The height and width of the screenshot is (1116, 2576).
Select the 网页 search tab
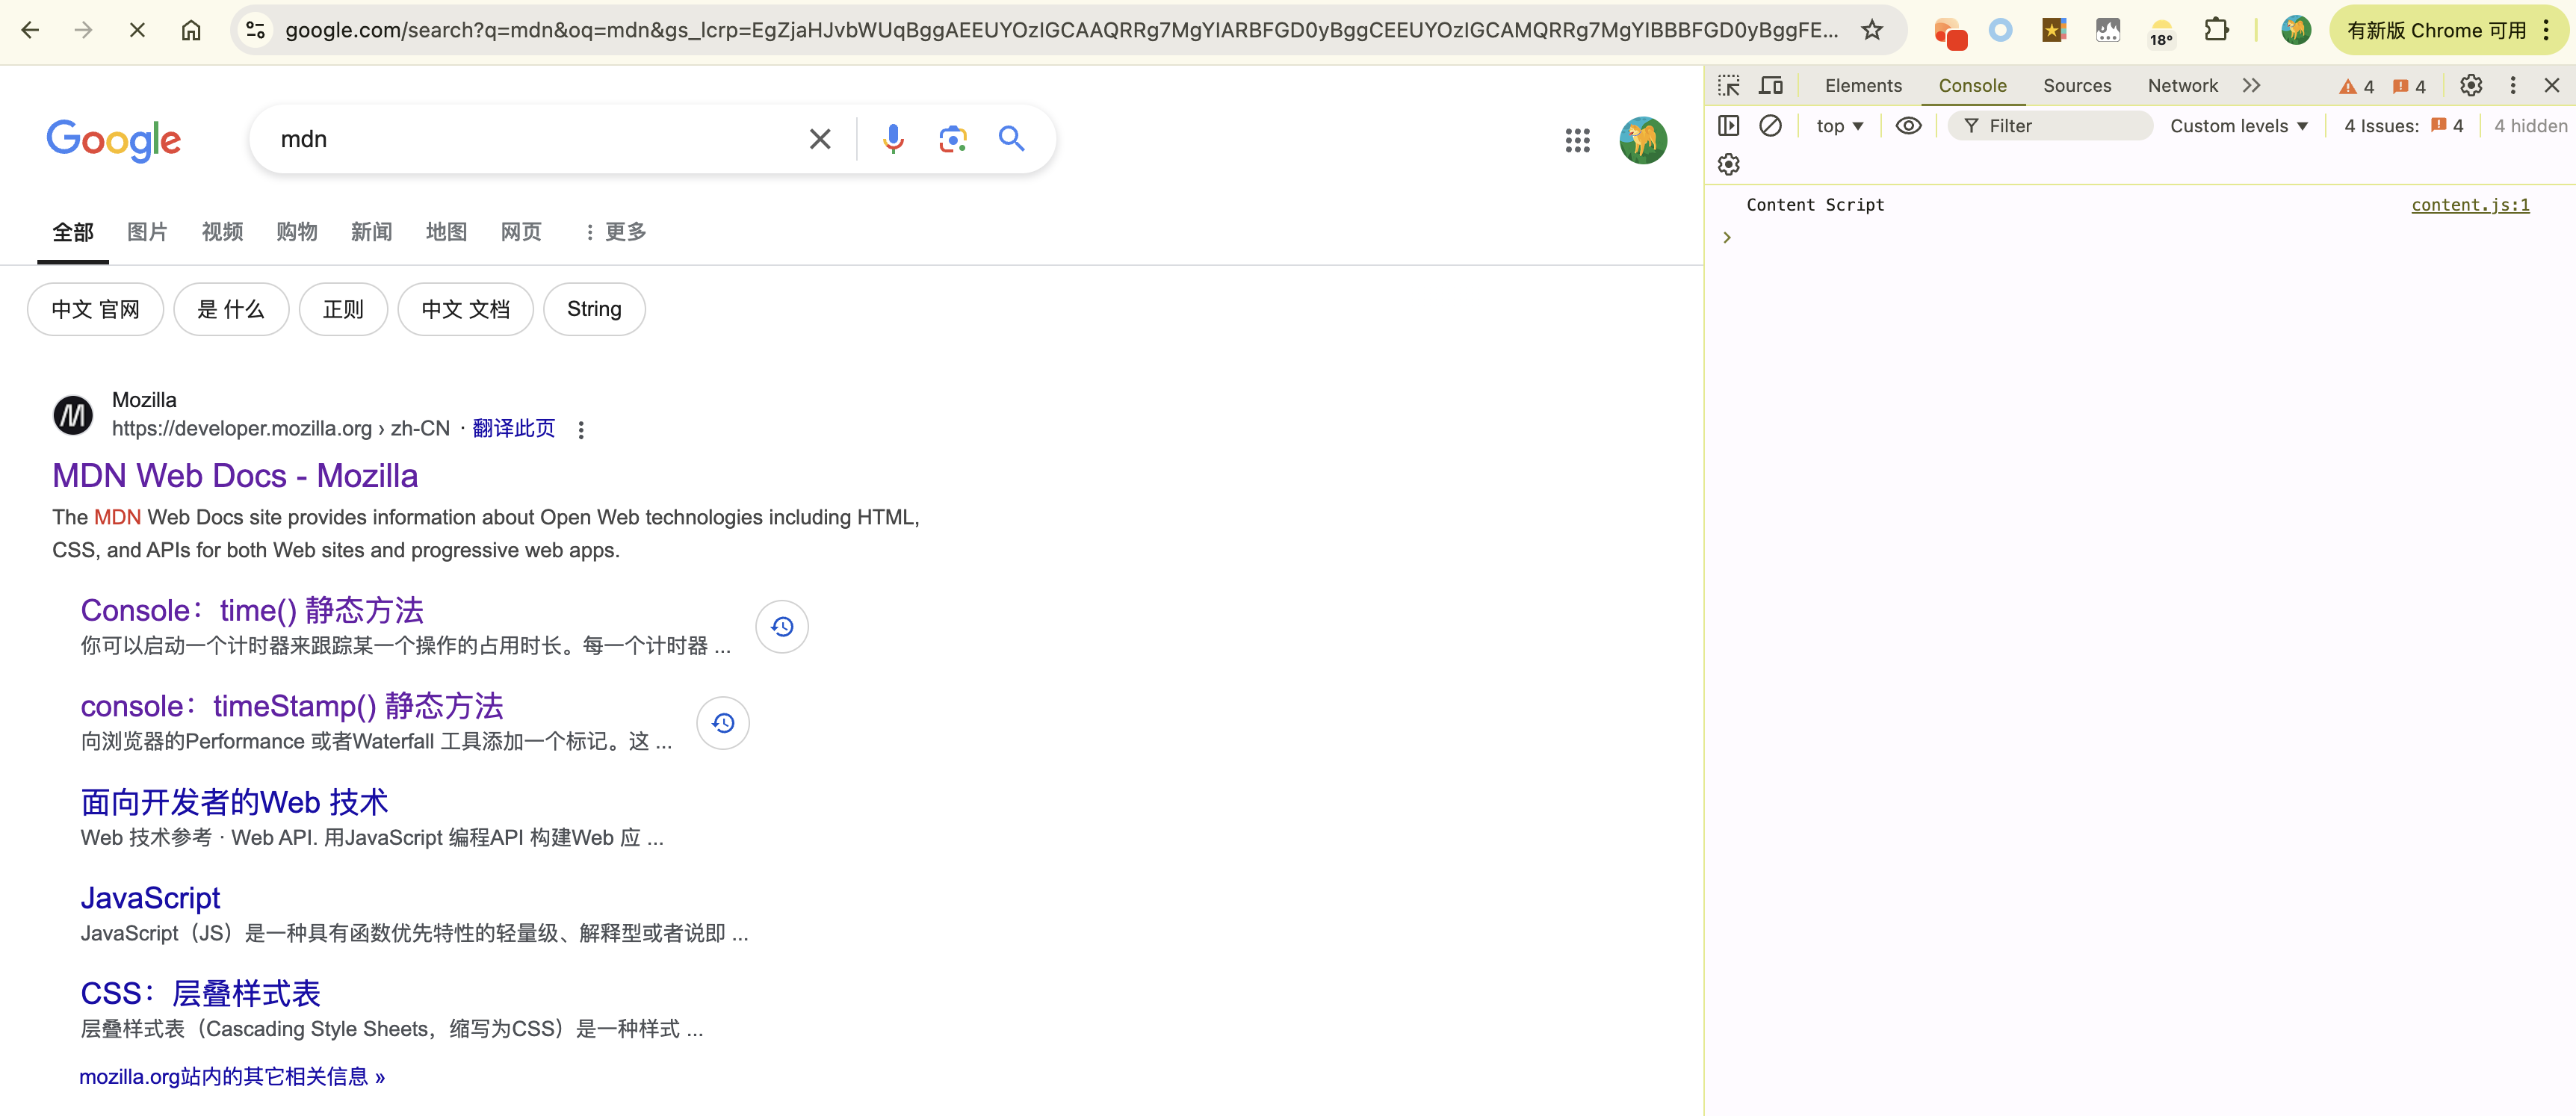pos(521,232)
